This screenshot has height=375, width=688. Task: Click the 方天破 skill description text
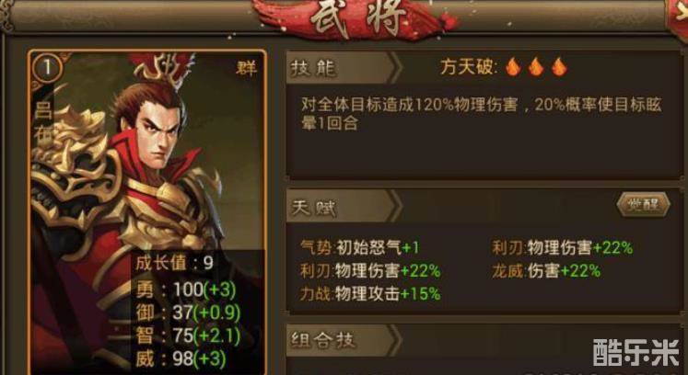pyautogui.click(x=482, y=114)
